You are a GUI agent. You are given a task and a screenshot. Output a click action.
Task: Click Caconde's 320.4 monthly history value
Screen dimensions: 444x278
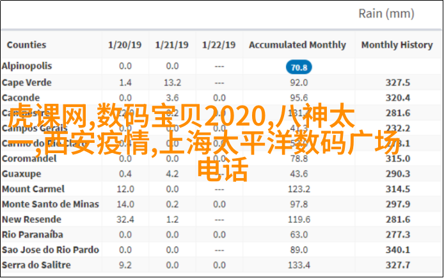click(398, 98)
